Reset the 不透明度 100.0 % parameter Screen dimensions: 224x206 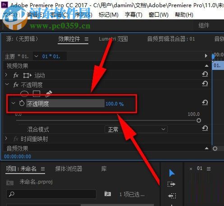205,103
